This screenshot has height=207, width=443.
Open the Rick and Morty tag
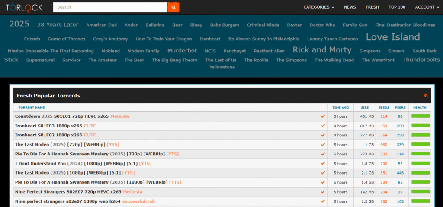point(322,50)
